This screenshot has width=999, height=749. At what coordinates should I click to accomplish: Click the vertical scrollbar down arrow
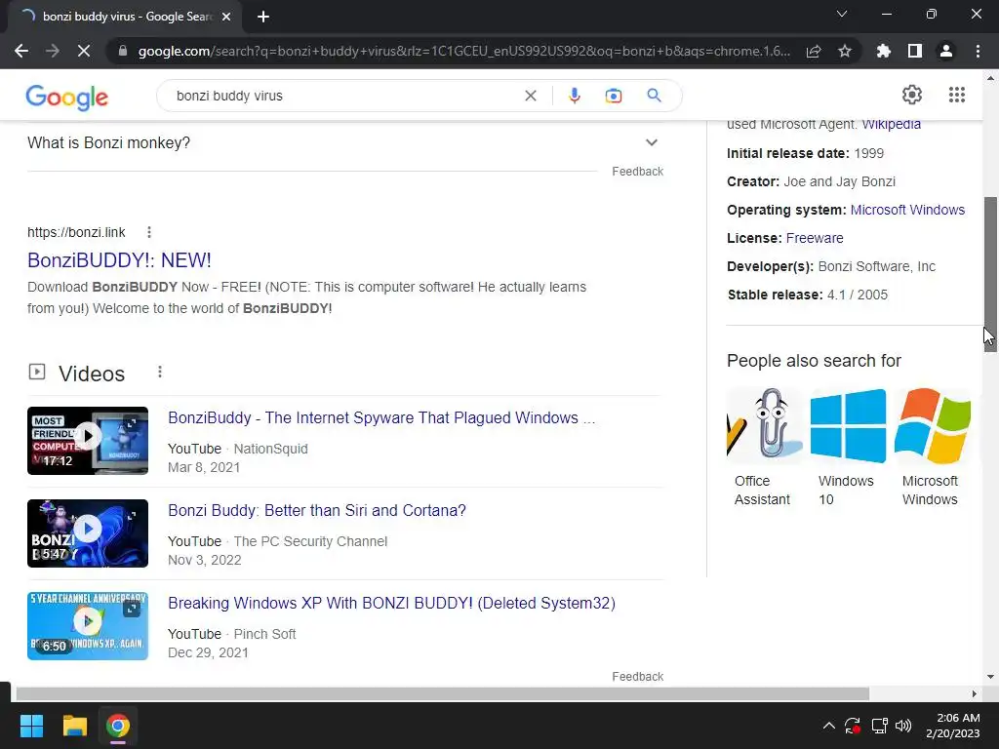[x=990, y=677]
